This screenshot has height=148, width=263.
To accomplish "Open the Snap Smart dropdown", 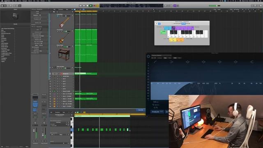I will tap(219, 9).
